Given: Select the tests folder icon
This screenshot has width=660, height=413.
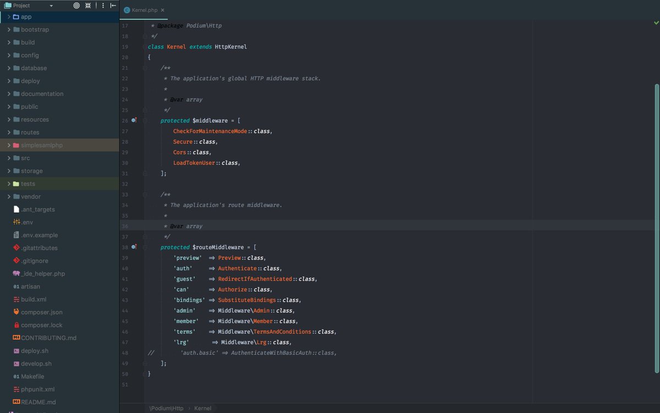Looking at the screenshot, I should click(16, 183).
